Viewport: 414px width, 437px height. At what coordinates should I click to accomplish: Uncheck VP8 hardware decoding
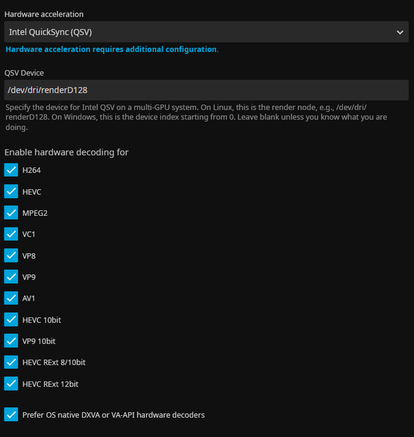pyautogui.click(x=11, y=255)
